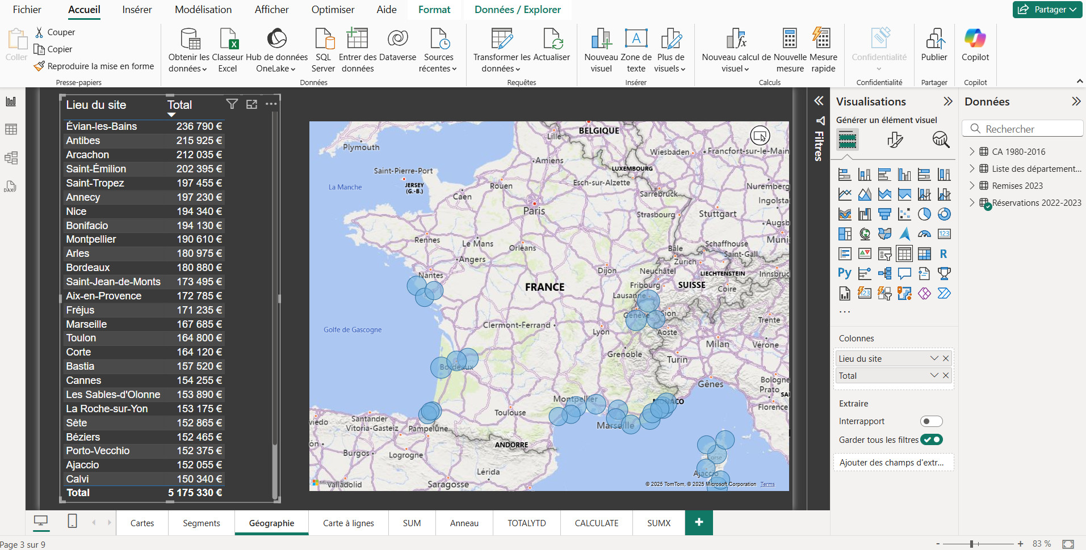The height and width of the screenshot is (550, 1086).
Task: Switch to the TOTALYTD page tab
Action: 526,523
